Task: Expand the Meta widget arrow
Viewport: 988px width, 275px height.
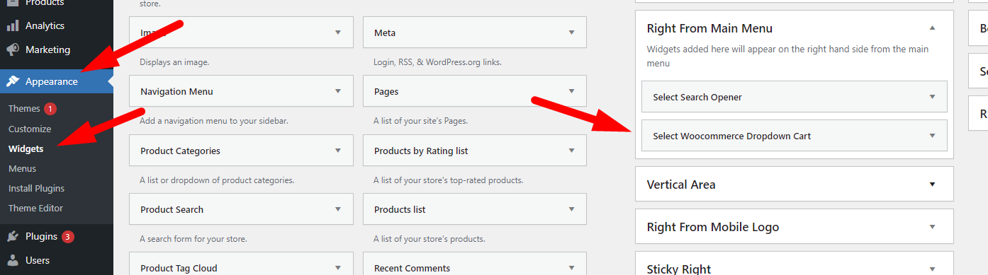Action: pos(571,33)
